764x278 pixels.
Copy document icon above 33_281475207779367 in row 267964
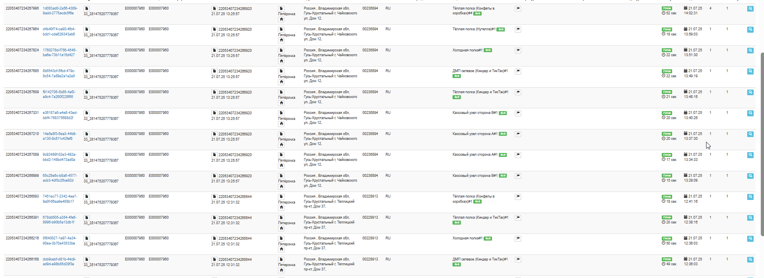click(x=87, y=29)
